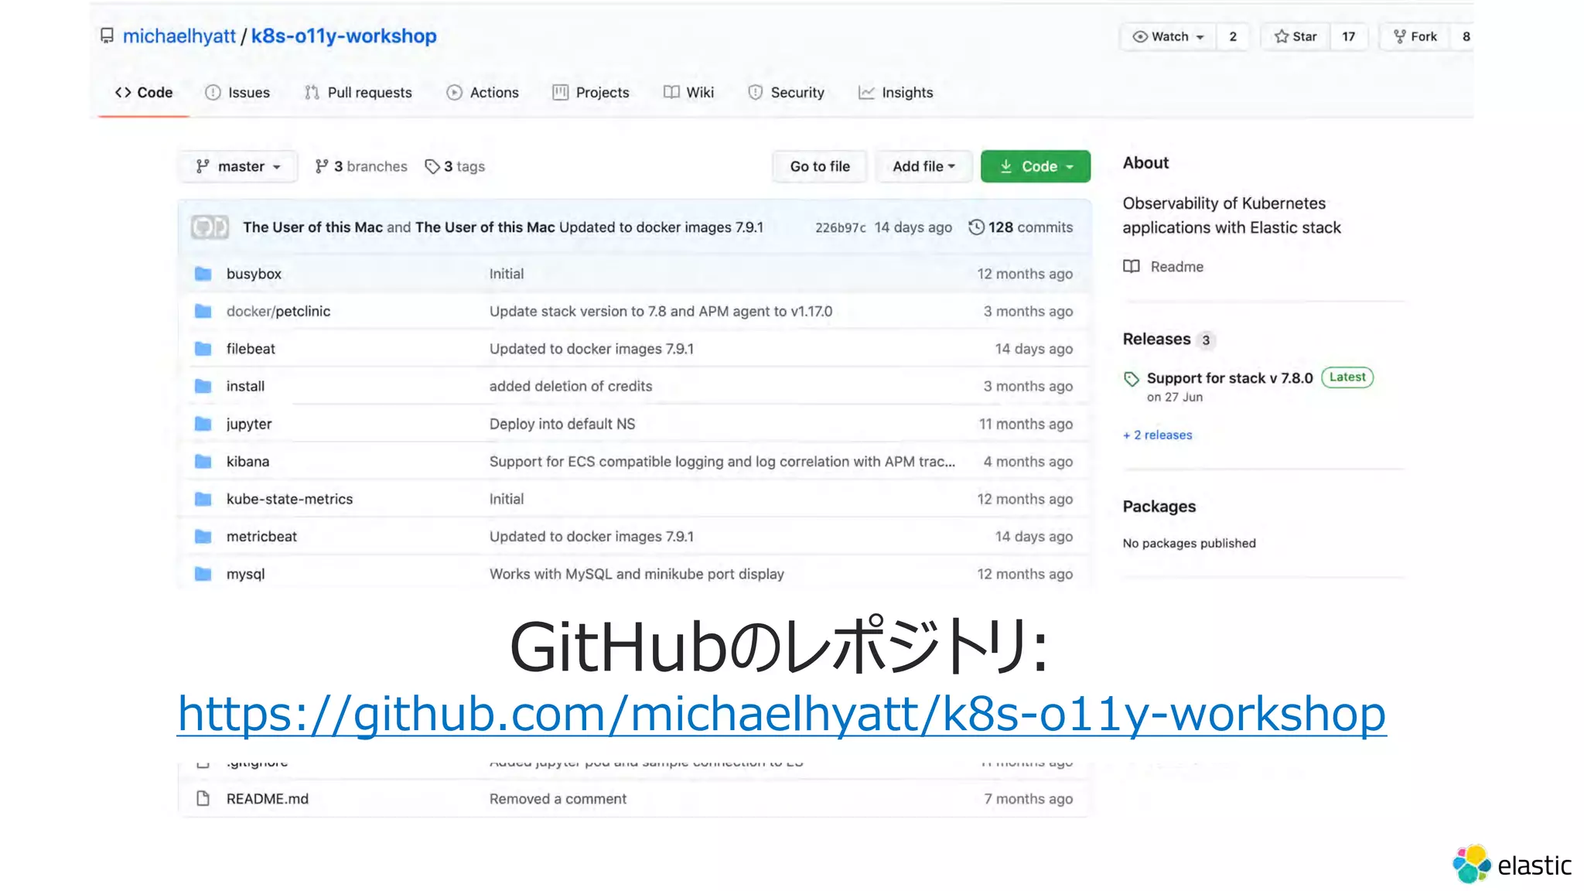This screenshot has height=891, width=1584.
Task: Fork the repository
Action: point(1415,36)
